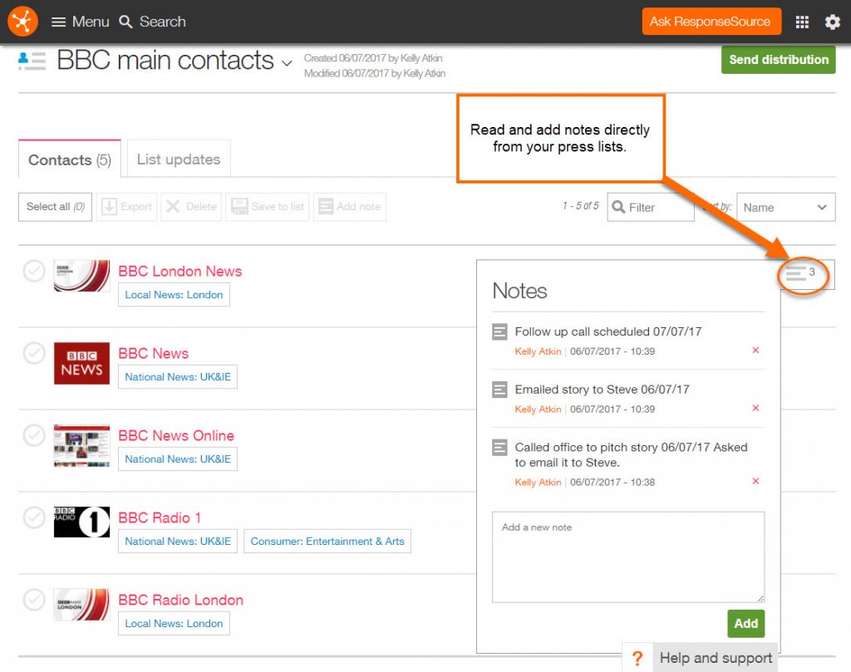Image resolution: width=851 pixels, height=672 pixels.
Task: Click the BBC London News logo thumbnail
Action: tap(82, 276)
